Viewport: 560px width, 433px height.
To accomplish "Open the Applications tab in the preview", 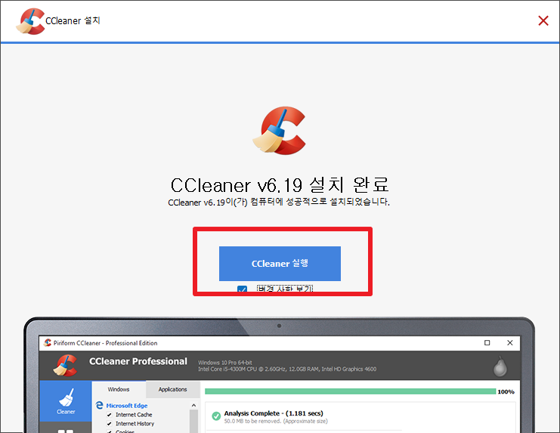I will coord(172,389).
